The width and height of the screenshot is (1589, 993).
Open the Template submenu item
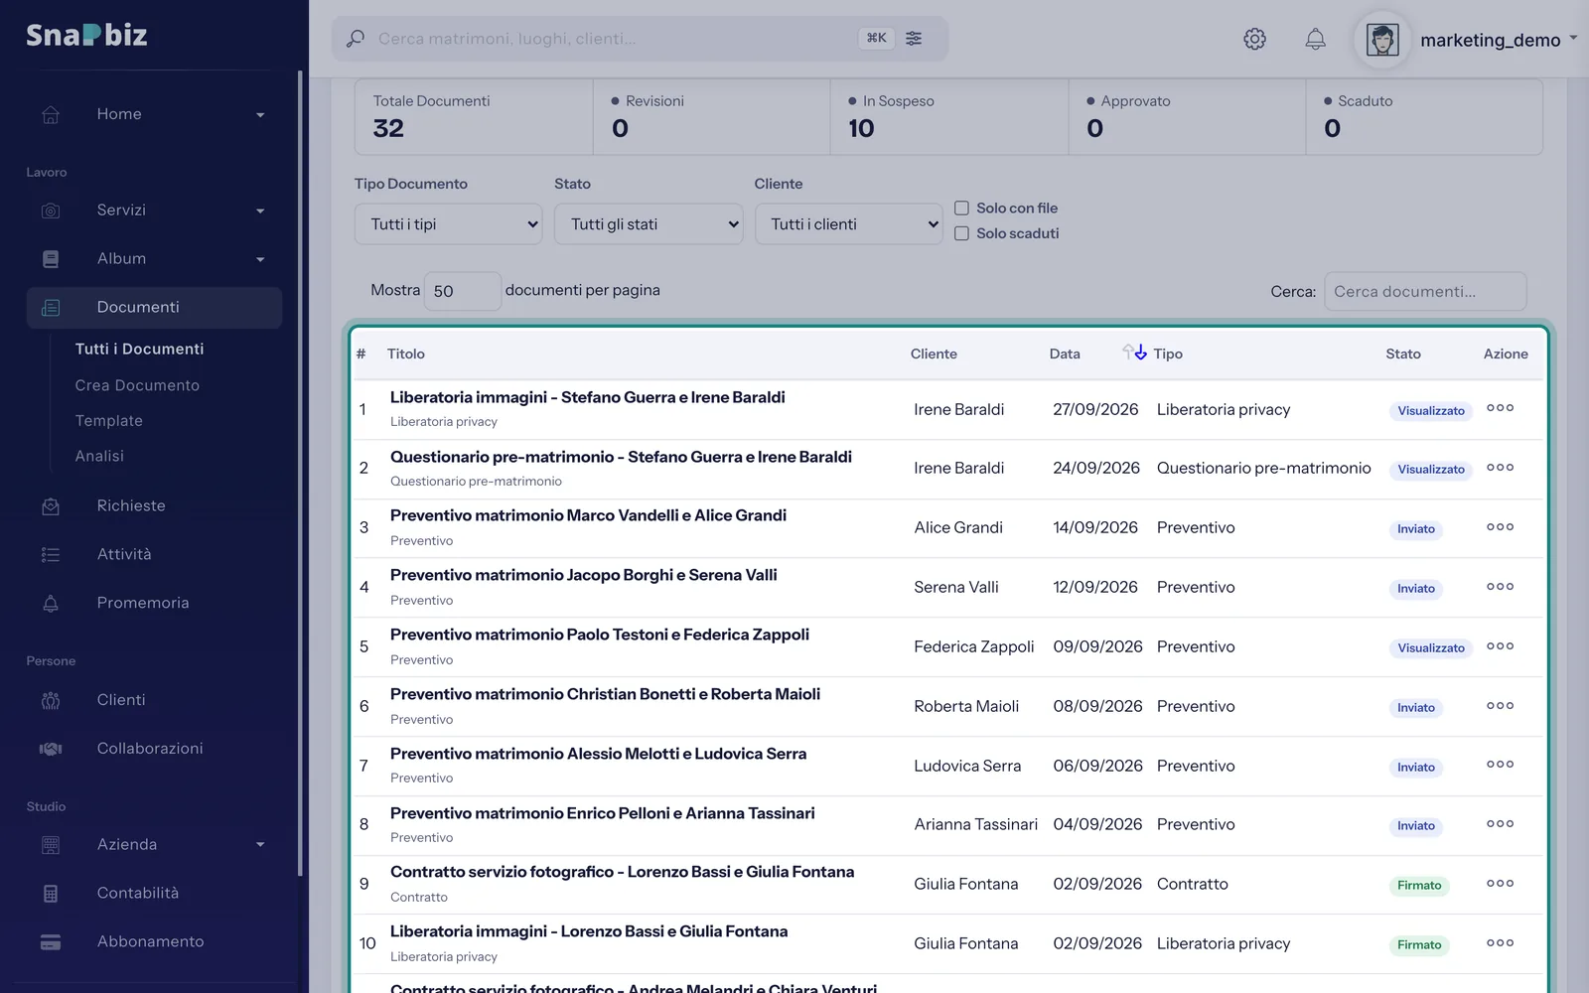(109, 421)
